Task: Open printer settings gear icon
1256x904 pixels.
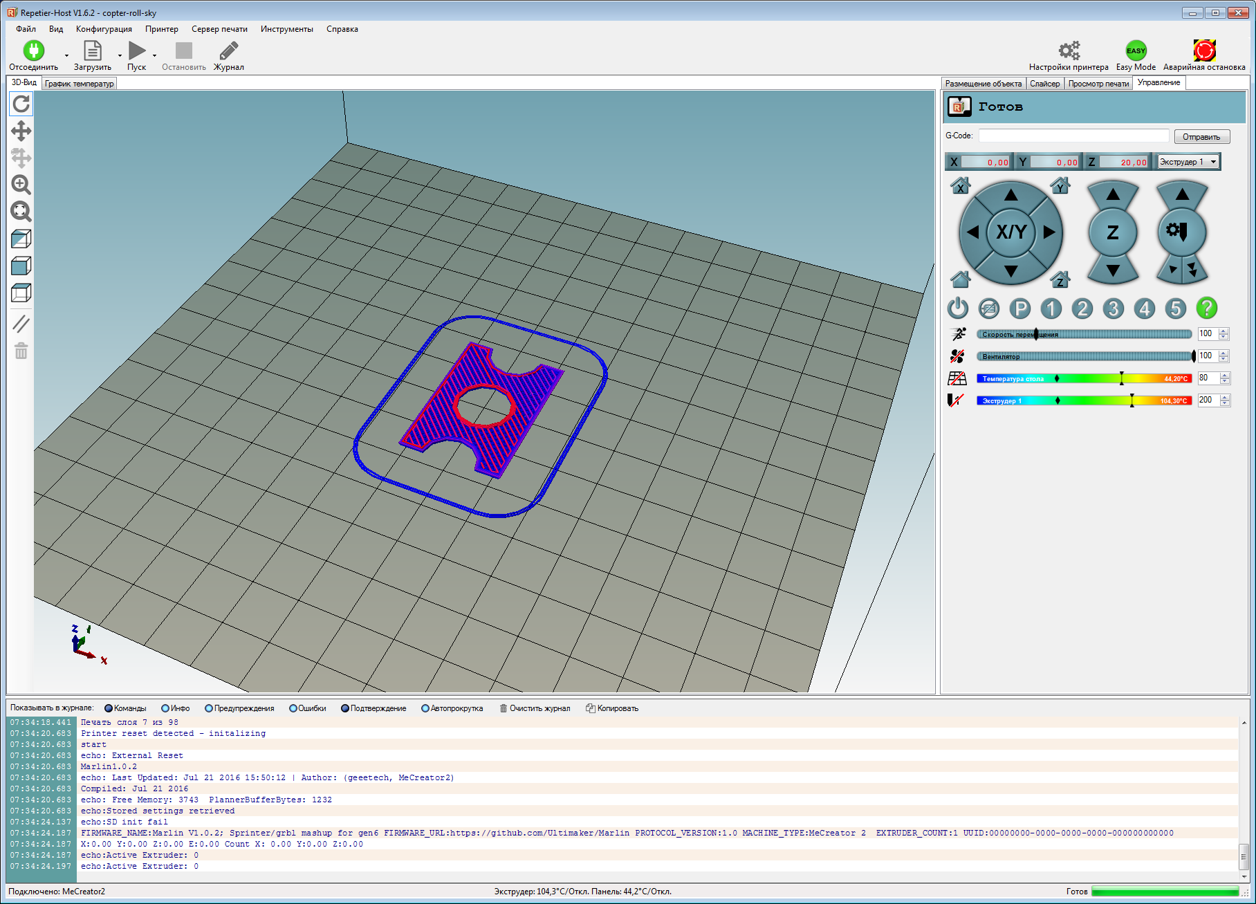Action: point(1069,51)
